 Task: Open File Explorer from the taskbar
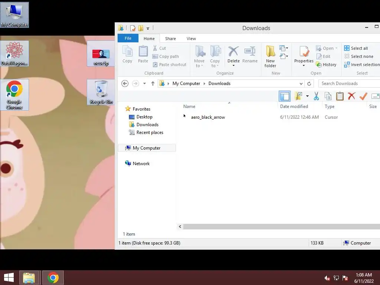(x=29, y=278)
